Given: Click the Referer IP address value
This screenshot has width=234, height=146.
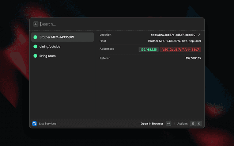Looking at the screenshot, I should click(x=193, y=58).
